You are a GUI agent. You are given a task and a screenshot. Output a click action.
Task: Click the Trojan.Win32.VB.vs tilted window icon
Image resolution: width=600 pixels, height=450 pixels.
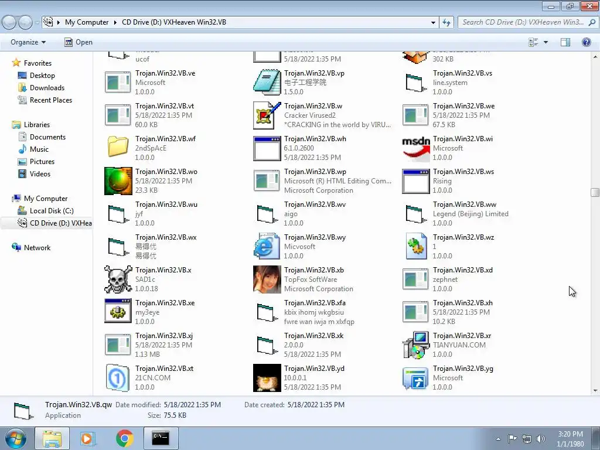pos(416,83)
